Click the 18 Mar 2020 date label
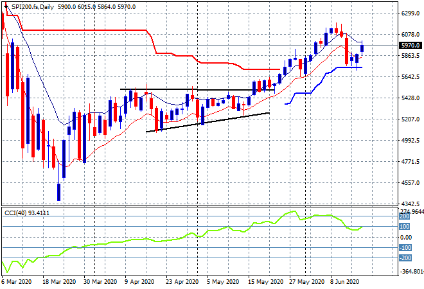Image resolution: width=424 pixels, height=289 pixels. 59,282
